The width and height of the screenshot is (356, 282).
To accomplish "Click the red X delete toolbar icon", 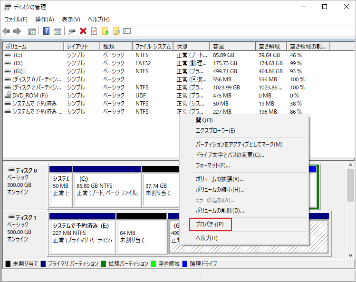I will 83,31.
